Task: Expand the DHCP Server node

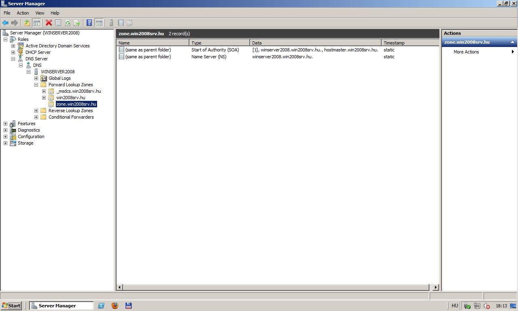Action: click(x=13, y=52)
